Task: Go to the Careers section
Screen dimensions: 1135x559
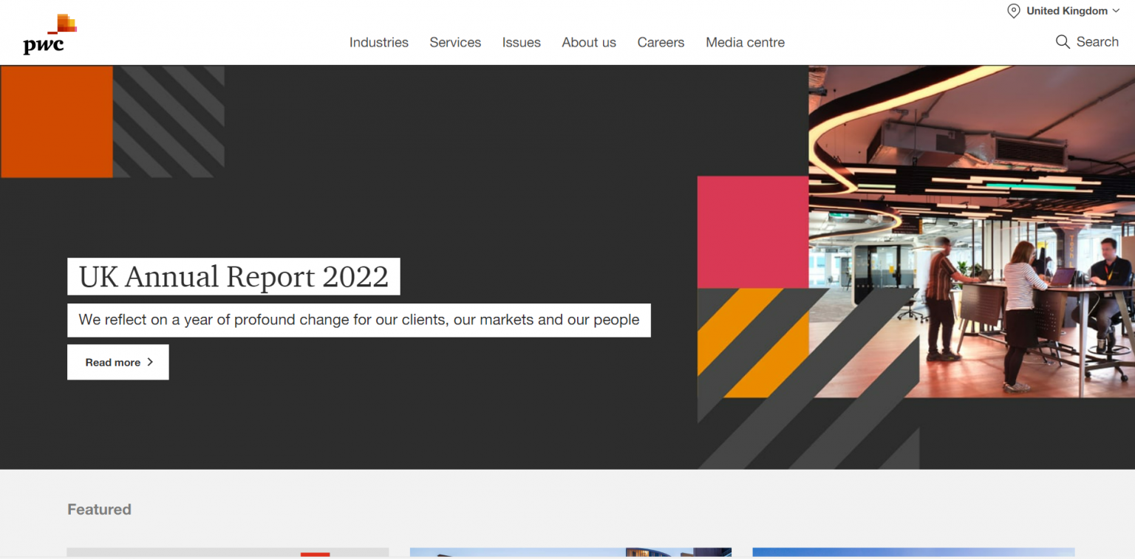Action: pyautogui.click(x=661, y=43)
